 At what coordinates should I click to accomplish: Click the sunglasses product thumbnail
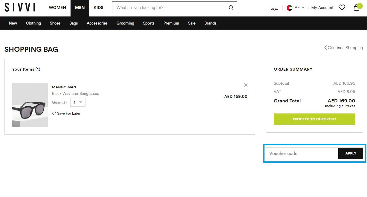30,105
